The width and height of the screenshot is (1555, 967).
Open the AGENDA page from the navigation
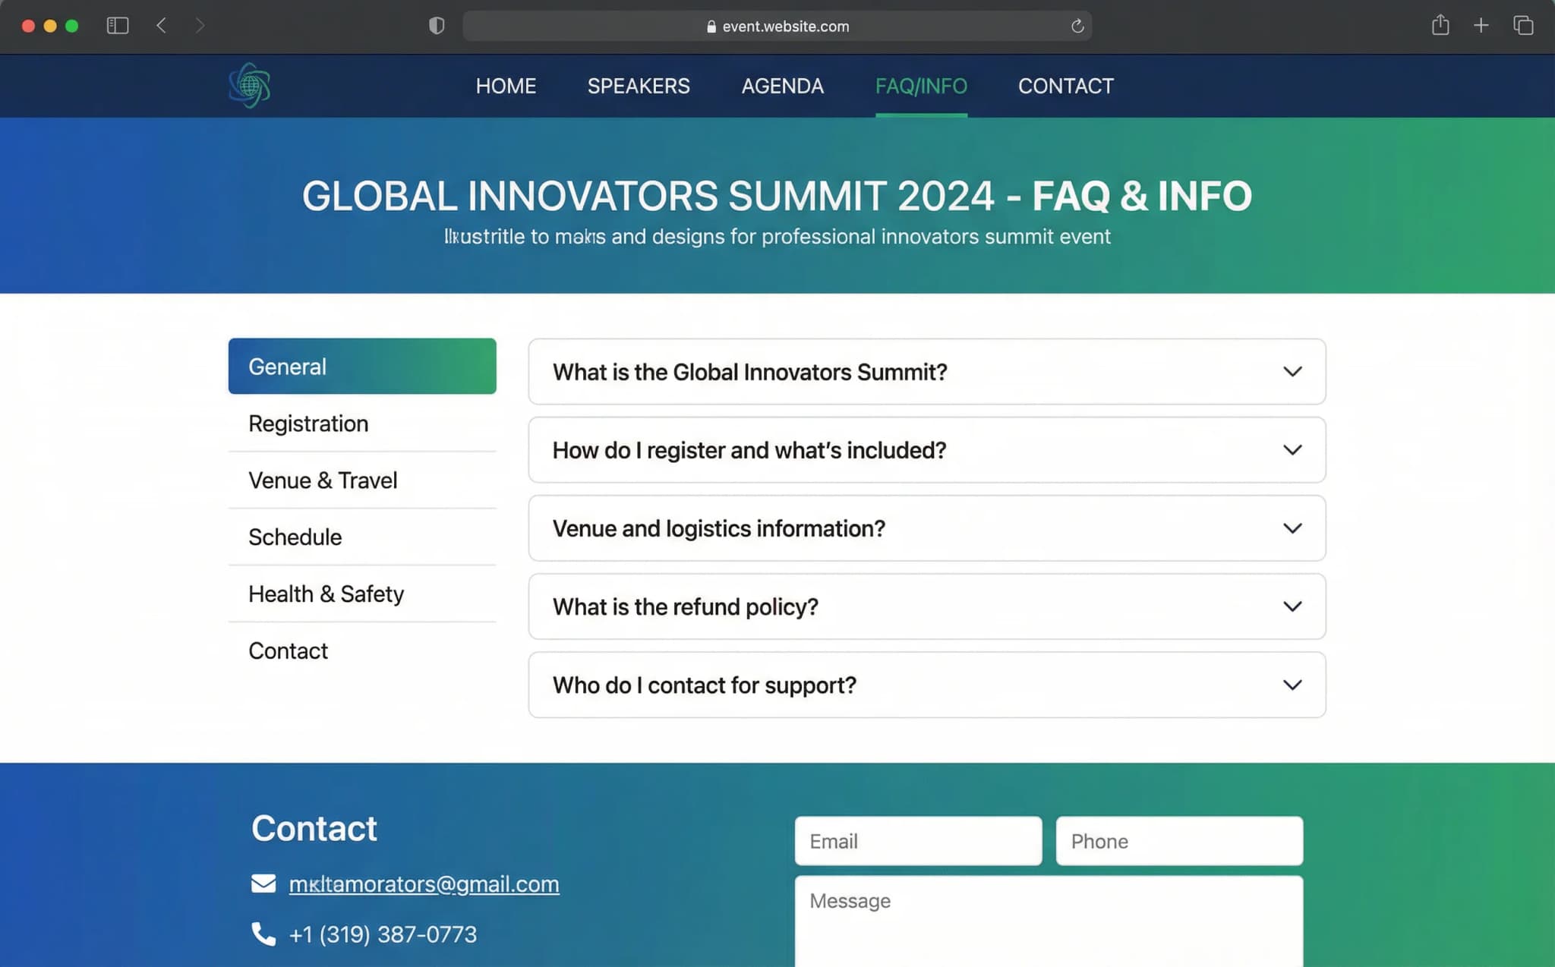pyautogui.click(x=783, y=86)
